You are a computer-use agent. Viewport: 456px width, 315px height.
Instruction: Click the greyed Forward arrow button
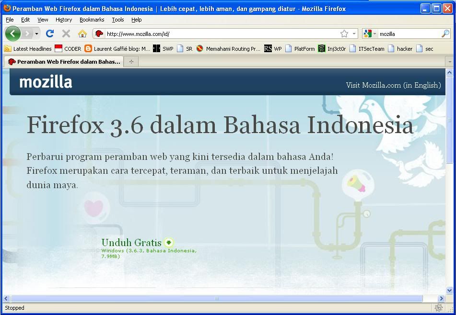click(x=27, y=34)
